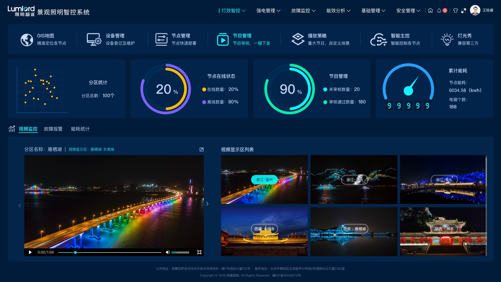Open the 播放策略 layers icon
Viewport: 501px width, 282px height.
[x=298, y=39]
